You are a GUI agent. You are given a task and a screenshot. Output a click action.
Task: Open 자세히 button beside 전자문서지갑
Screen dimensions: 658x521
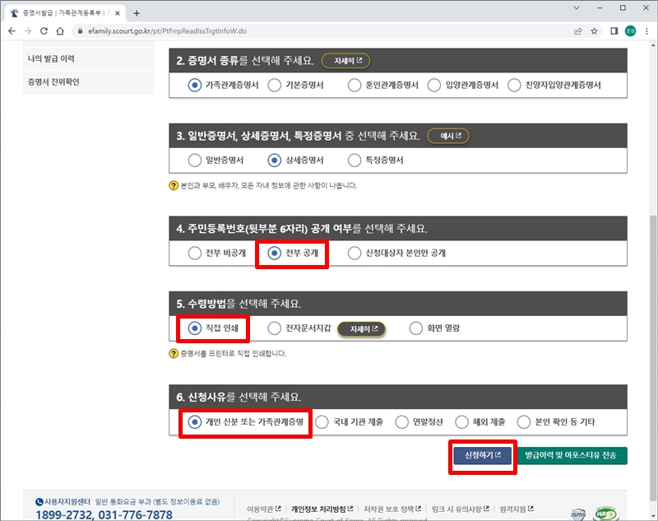point(361,329)
